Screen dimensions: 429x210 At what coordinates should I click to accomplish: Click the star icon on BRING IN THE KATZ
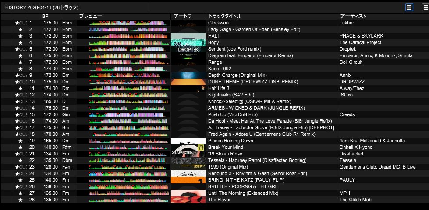21,180
